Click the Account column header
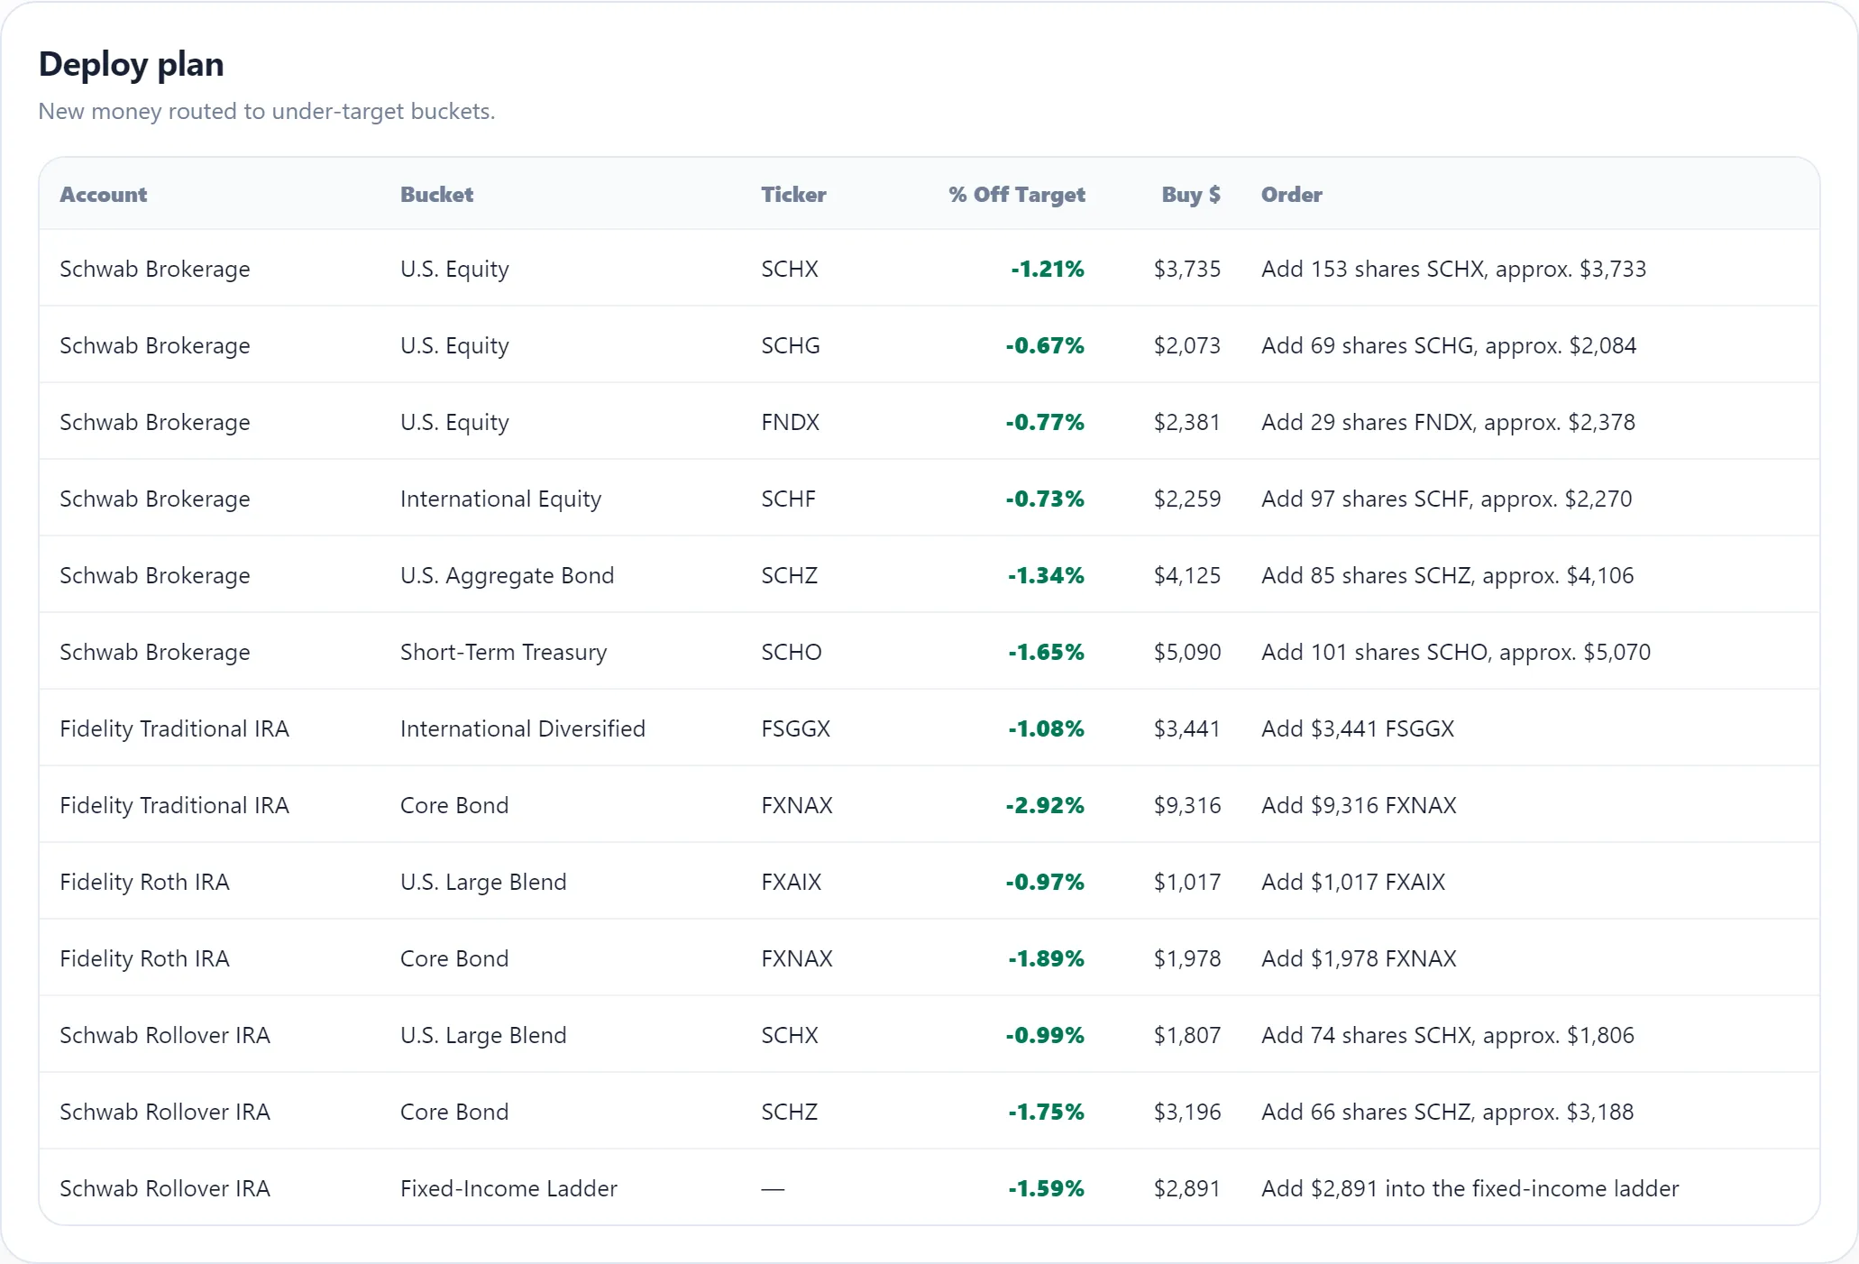The height and width of the screenshot is (1264, 1859). point(103,195)
